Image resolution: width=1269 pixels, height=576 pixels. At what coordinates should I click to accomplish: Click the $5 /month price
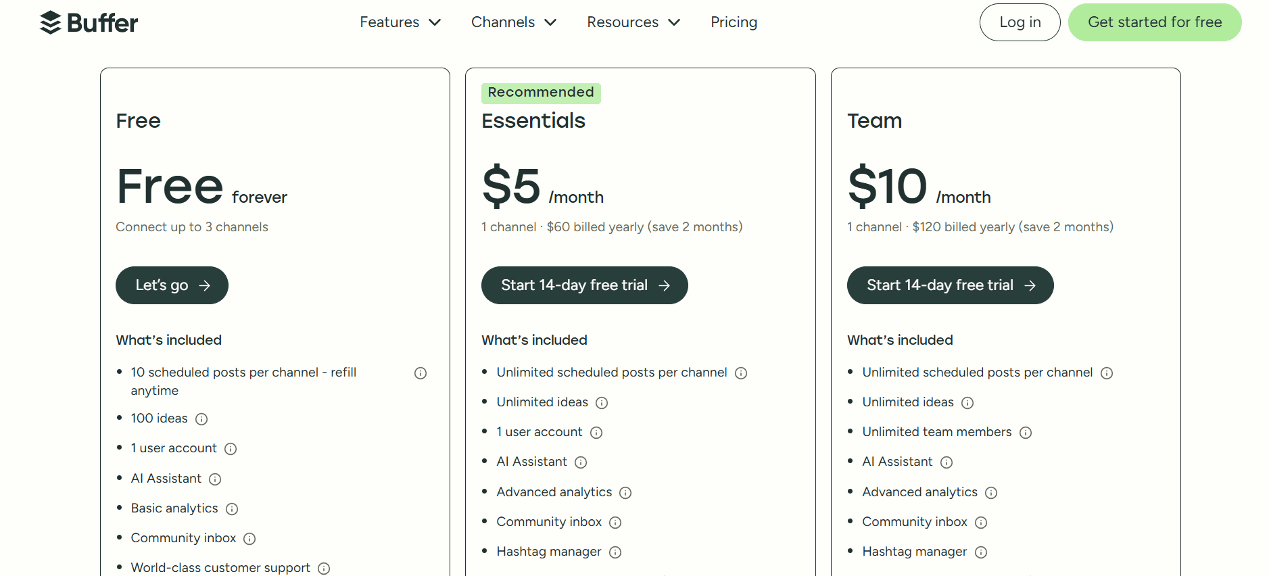pyautogui.click(x=543, y=186)
